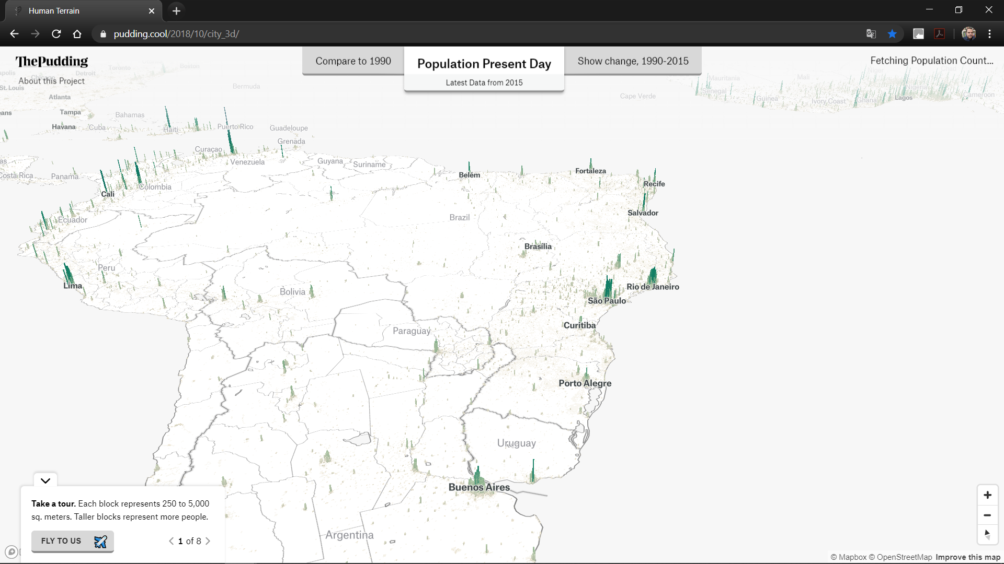Screen dimensions: 1004x564
Task: Select Show change, 1990-2015 tab
Action: (633, 61)
